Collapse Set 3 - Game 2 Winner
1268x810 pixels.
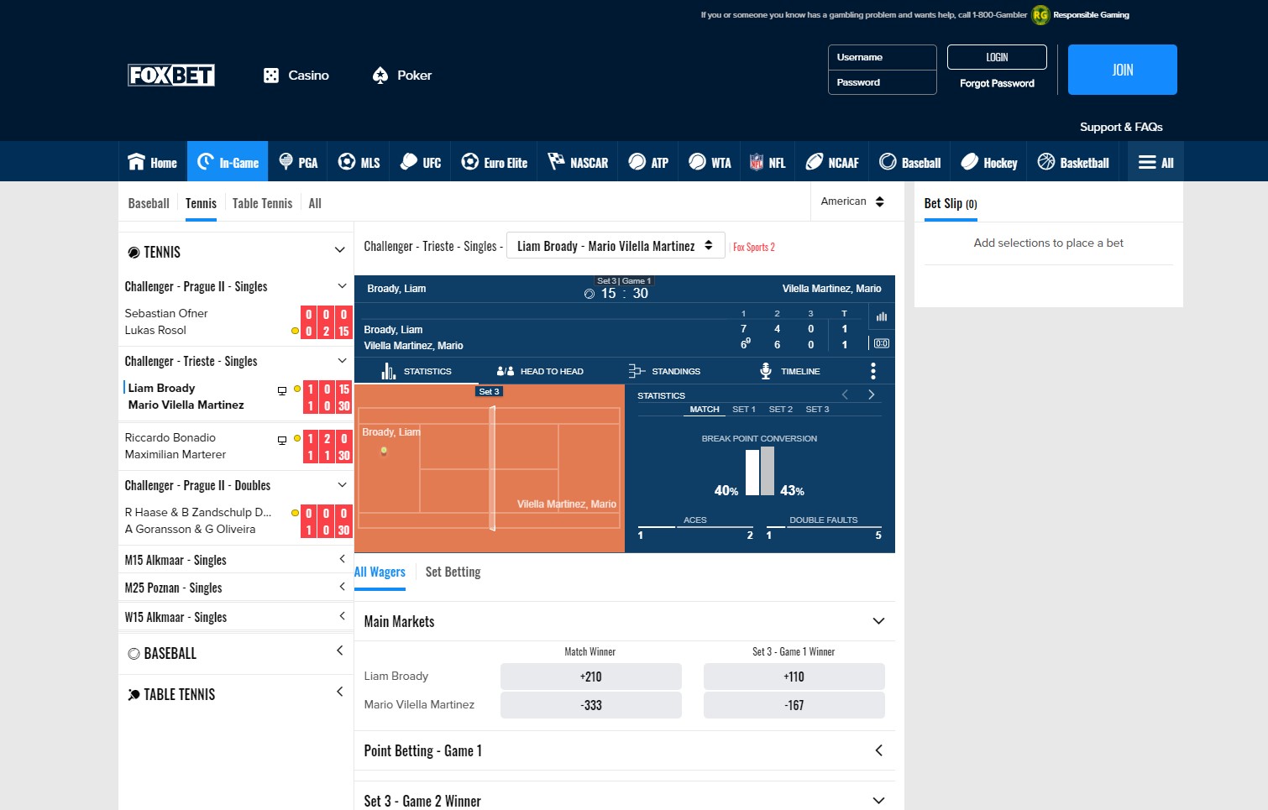click(x=878, y=801)
